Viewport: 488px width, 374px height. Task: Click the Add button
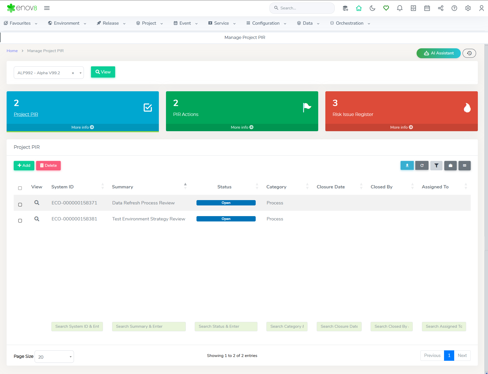[24, 166]
